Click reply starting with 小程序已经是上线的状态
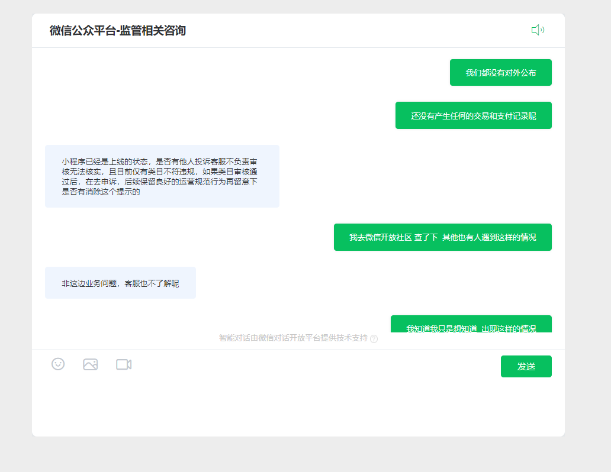611x472 pixels. click(x=162, y=176)
